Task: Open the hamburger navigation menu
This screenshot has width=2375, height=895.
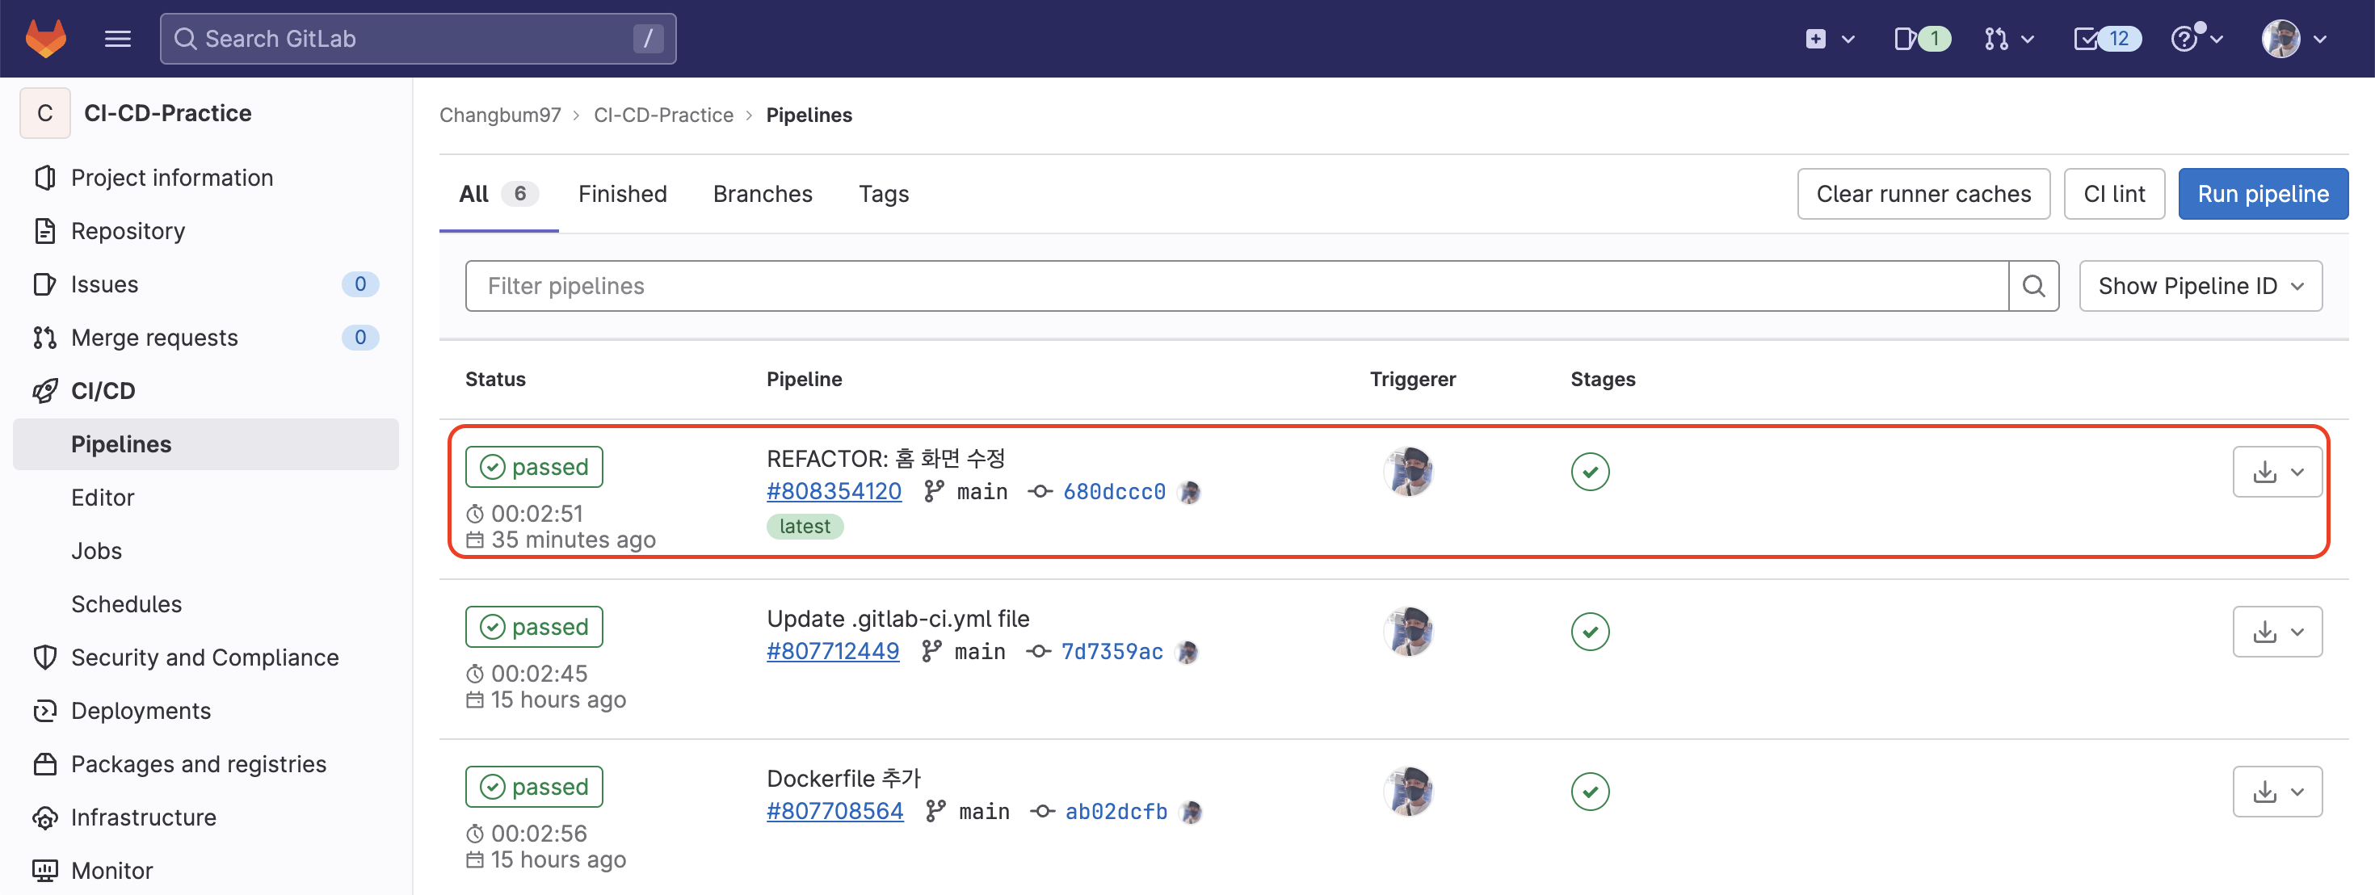Action: [117, 39]
